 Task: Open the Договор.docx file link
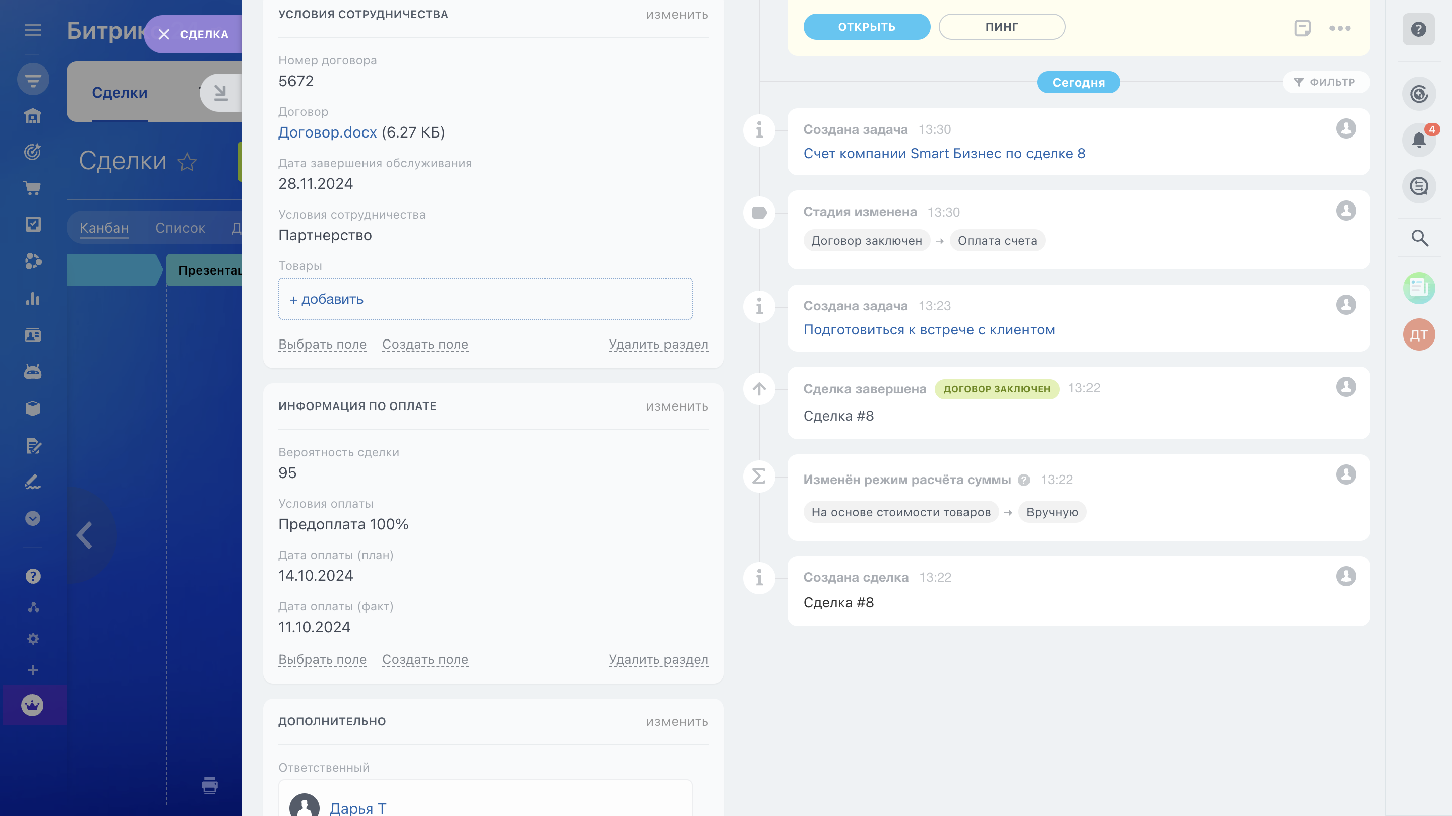coord(328,132)
